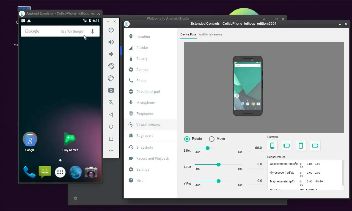
Task: Set rotation to portrait with the first Rotation icon
Action: pos(272,146)
